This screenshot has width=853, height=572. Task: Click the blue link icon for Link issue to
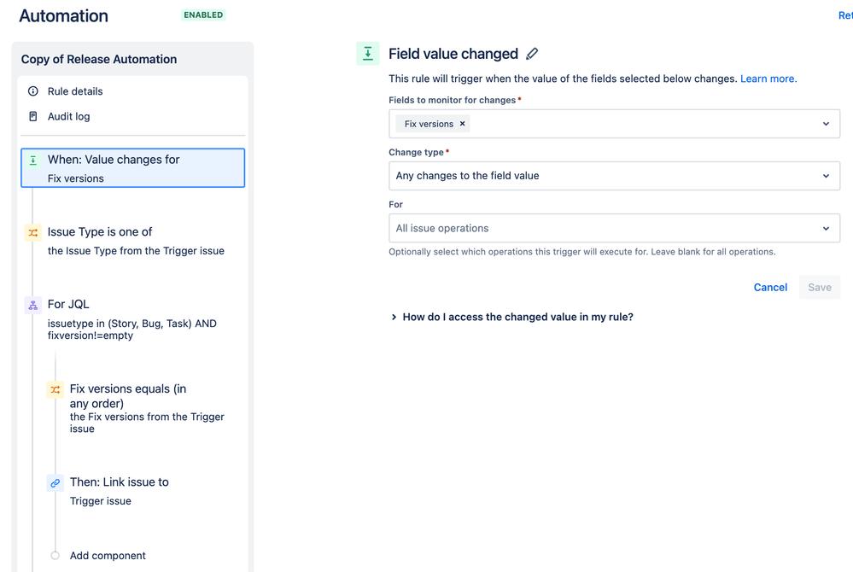click(55, 483)
